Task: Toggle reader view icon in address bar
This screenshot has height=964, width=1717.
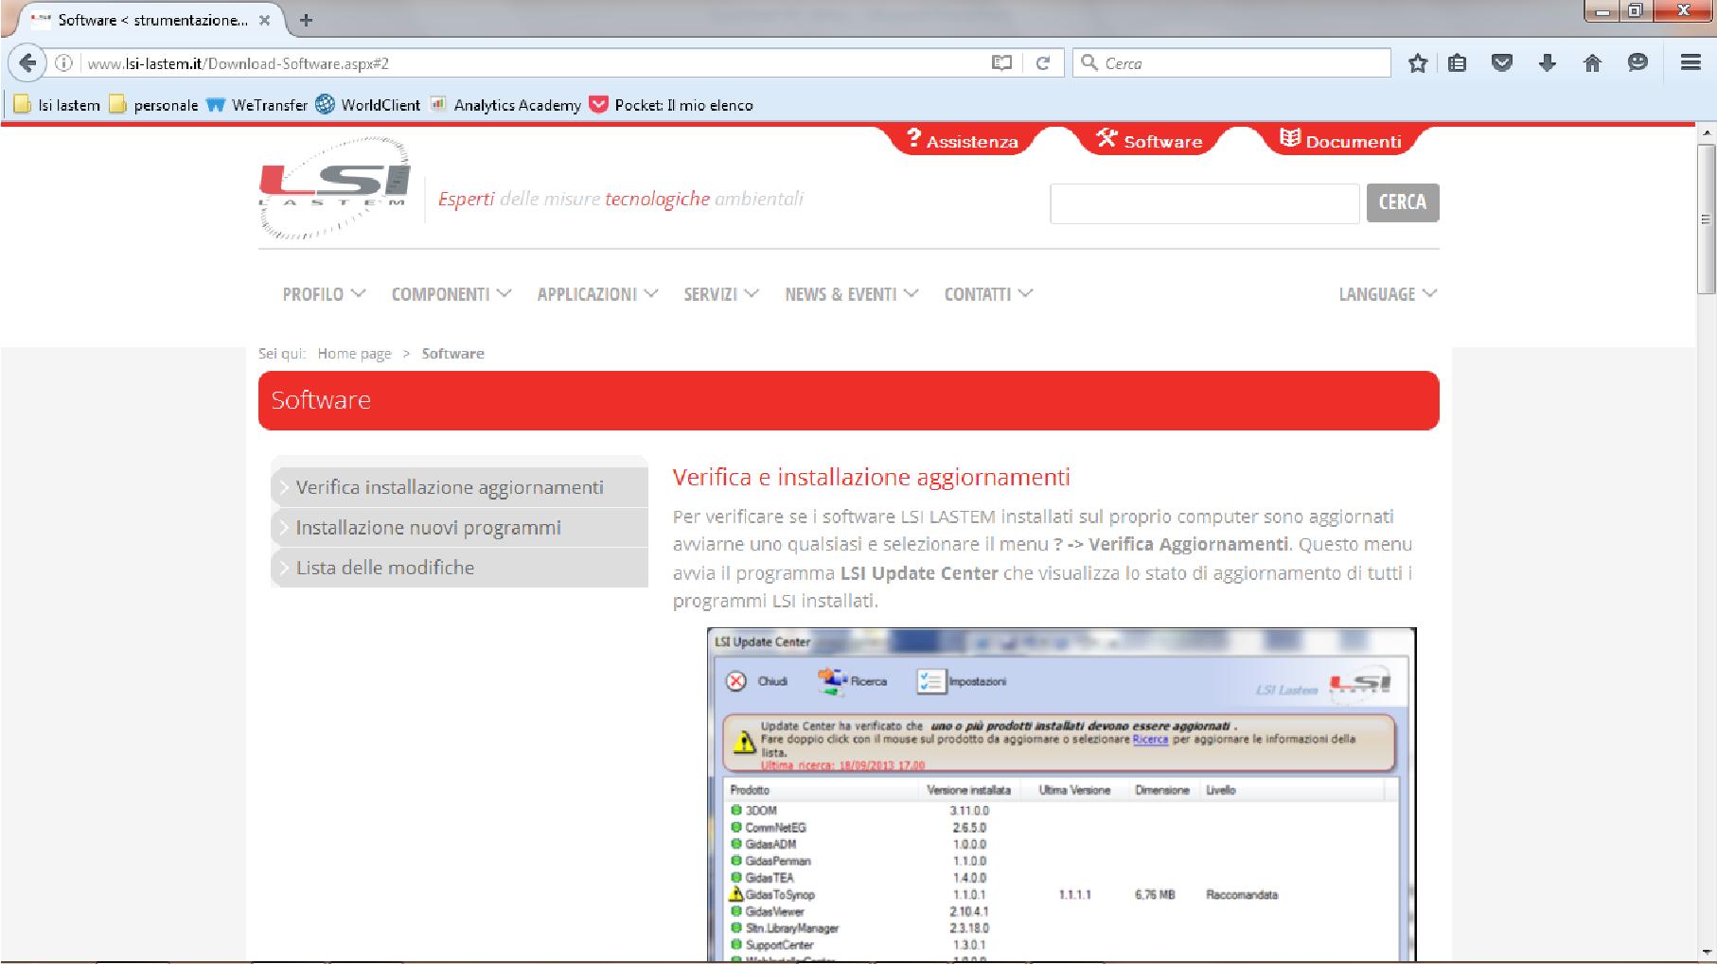Action: 1001,63
